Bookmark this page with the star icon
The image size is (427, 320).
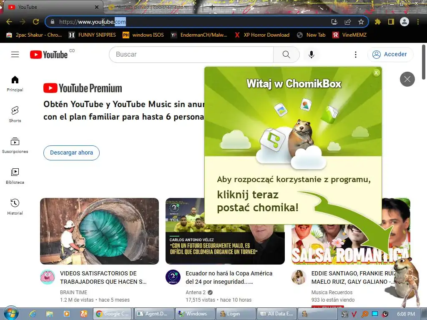tap(361, 22)
